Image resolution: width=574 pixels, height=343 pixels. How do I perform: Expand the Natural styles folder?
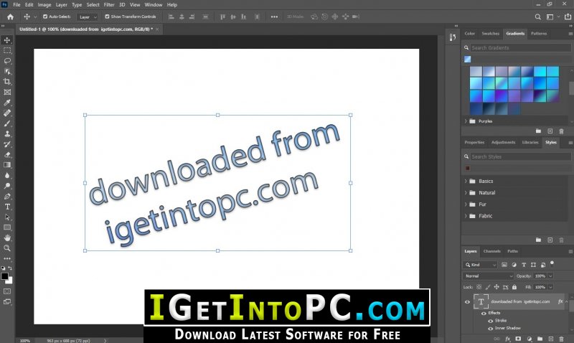(466, 192)
